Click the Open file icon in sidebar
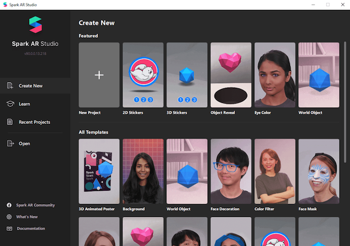The height and width of the screenshot is (246, 350). pos(10,144)
